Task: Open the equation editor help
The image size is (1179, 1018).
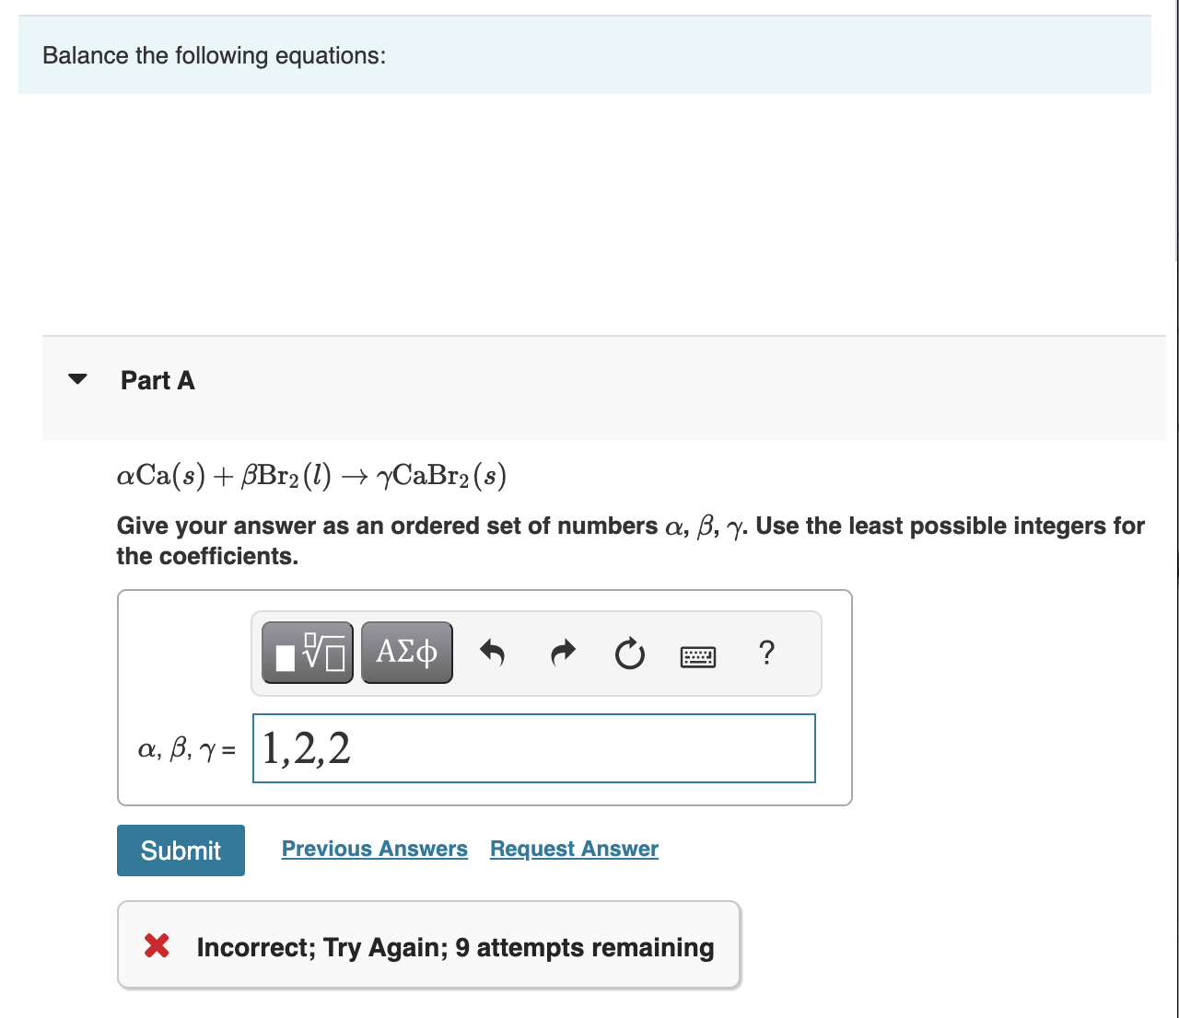Action: pos(766,654)
